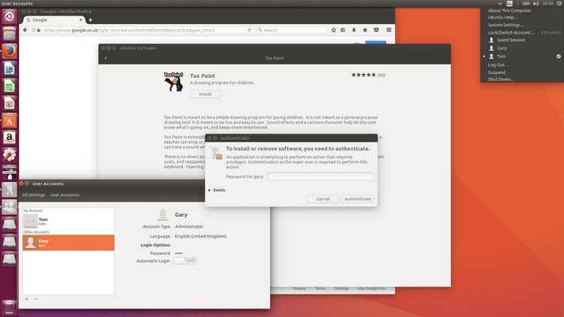Click User Accounts breadcrumb button

[64, 195]
